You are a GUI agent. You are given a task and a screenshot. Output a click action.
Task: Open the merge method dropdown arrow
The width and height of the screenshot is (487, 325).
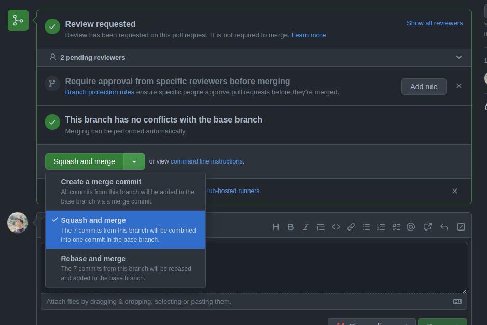pos(134,161)
